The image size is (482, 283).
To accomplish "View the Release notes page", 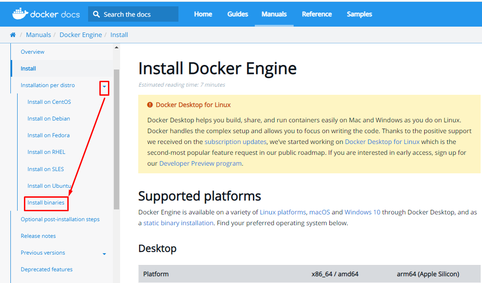I will click(38, 236).
